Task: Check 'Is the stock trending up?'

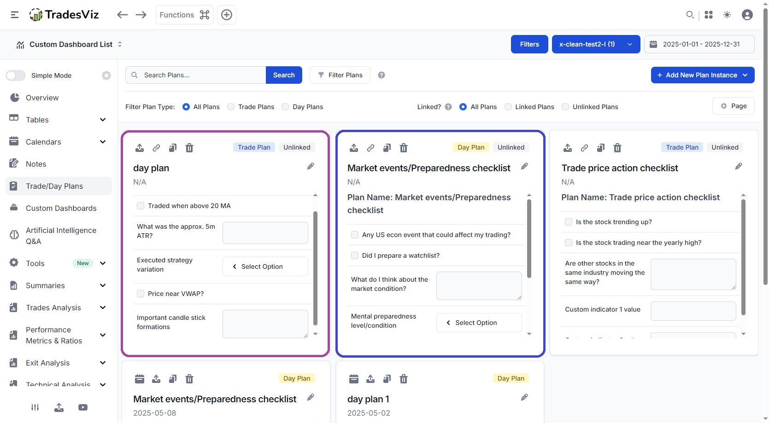Action: (x=569, y=222)
